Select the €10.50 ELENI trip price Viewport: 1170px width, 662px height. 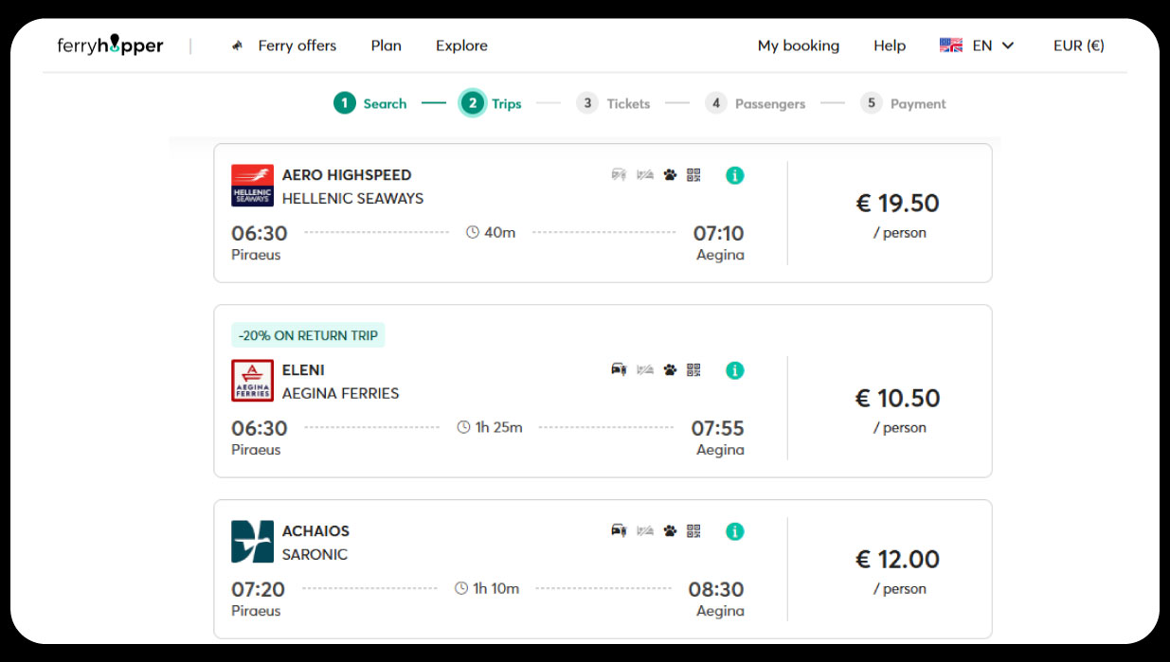[x=897, y=399]
